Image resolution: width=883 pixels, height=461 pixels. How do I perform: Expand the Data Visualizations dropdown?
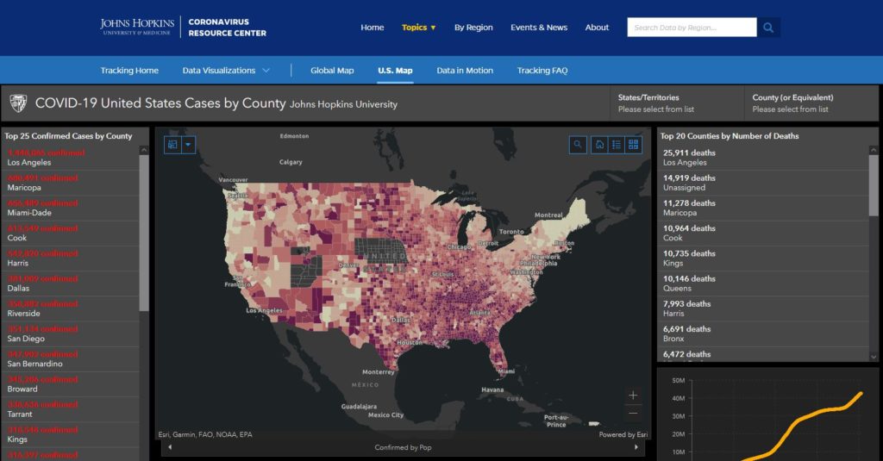point(226,71)
